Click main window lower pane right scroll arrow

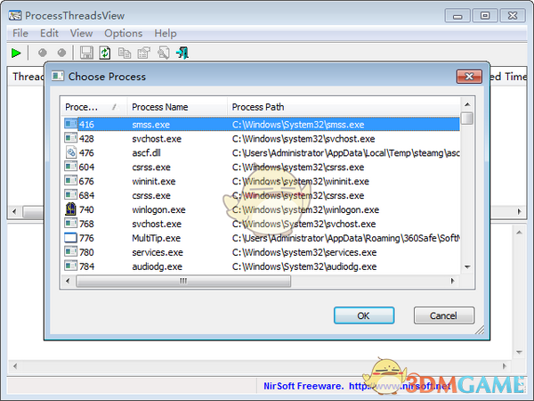(x=505, y=366)
